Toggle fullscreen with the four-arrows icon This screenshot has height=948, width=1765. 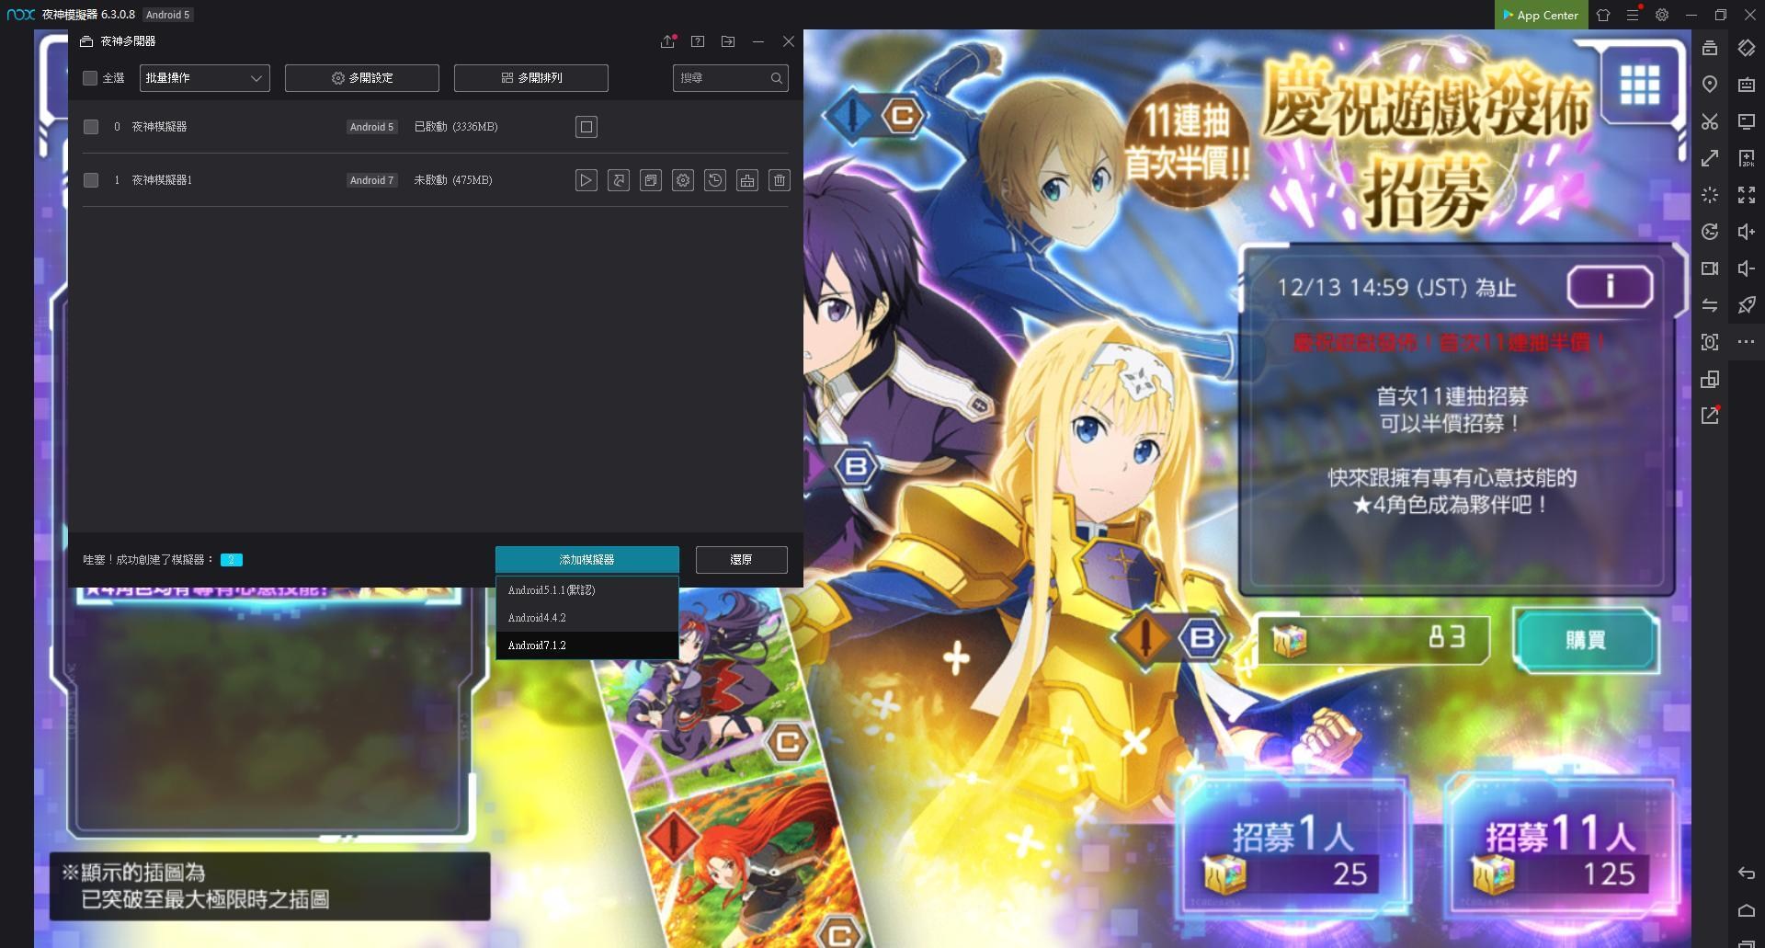click(1747, 195)
